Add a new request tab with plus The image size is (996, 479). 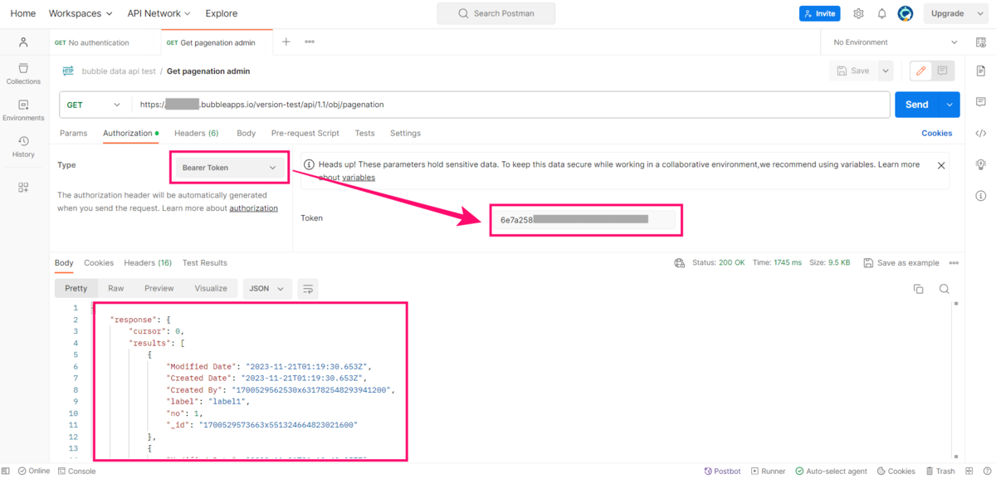(x=286, y=42)
